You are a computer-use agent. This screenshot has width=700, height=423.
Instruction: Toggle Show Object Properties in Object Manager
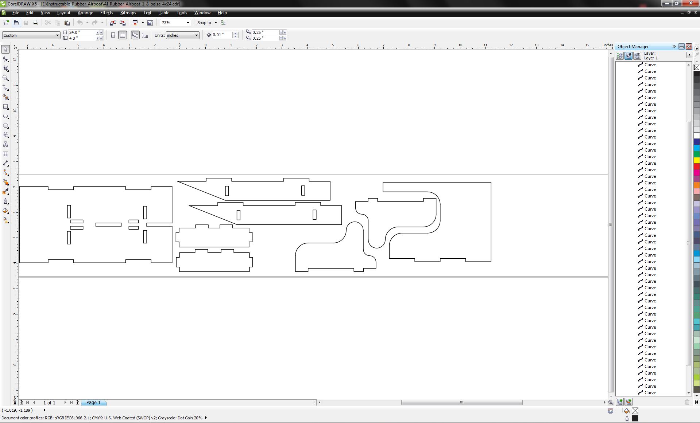click(x=619, y=56)
